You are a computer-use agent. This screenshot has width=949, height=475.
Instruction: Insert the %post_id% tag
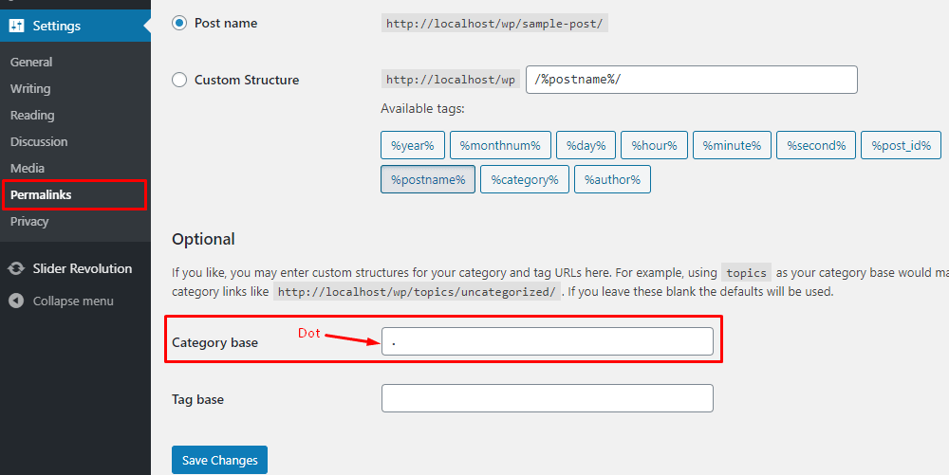902,146
